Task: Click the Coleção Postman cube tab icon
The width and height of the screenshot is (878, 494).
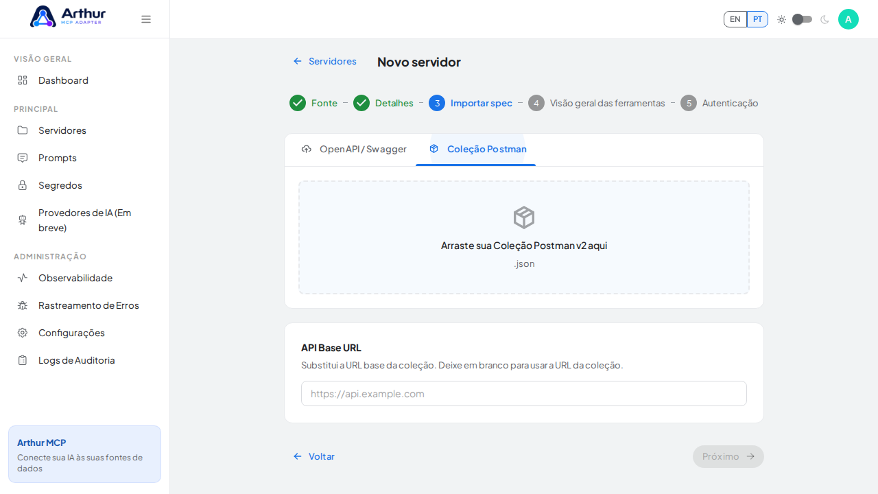Action: [434, 149]
